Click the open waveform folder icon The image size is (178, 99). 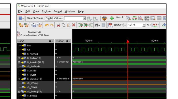click(26, 25)
